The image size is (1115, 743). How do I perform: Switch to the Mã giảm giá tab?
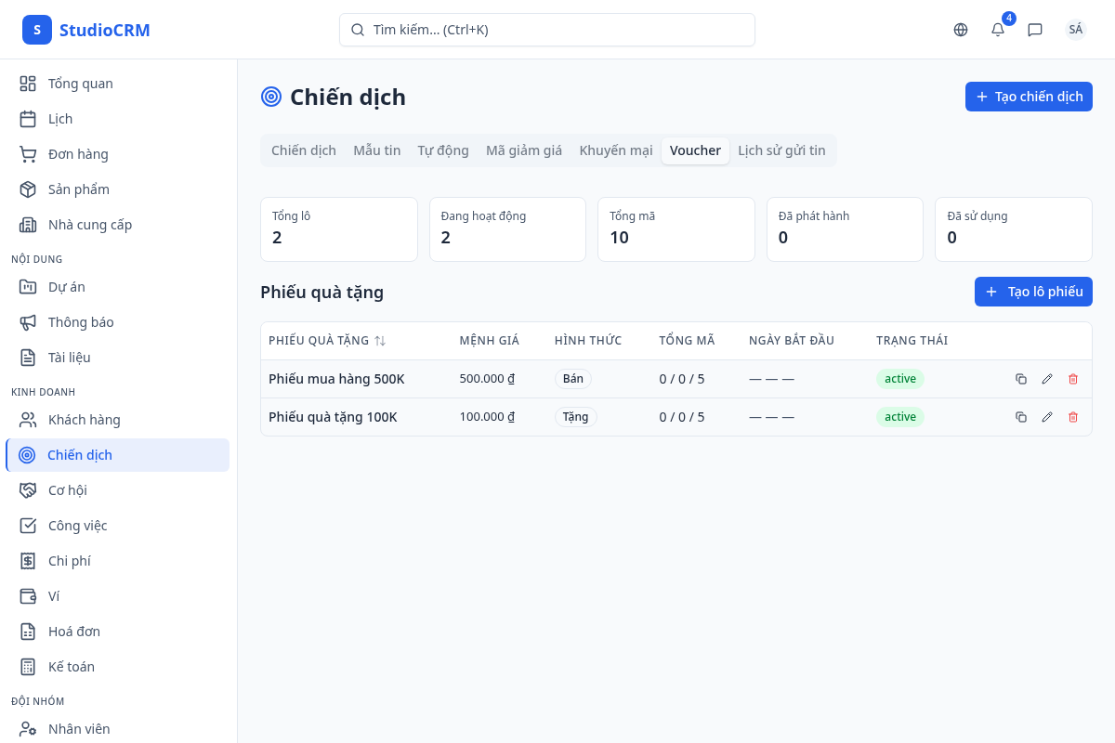coord(524,150)
